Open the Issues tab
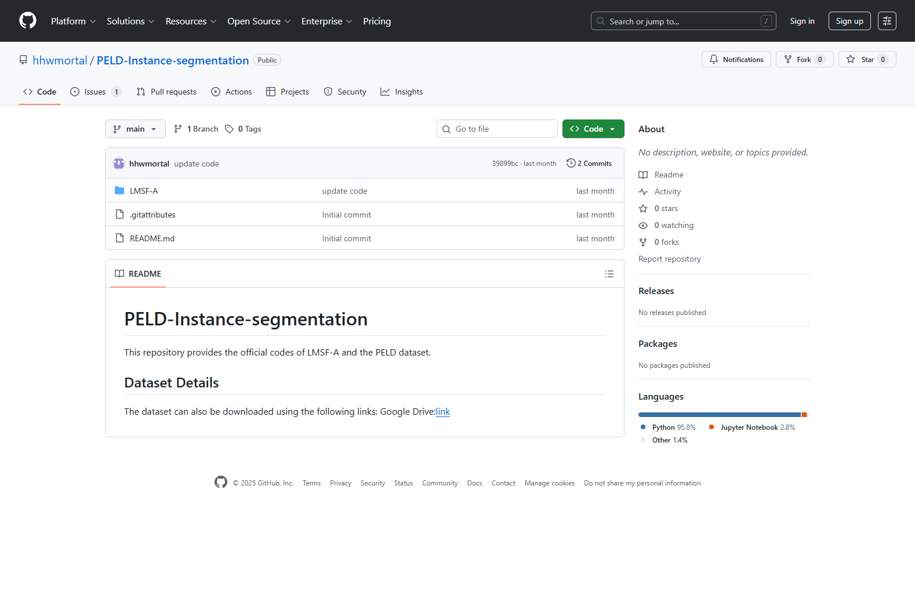Screen dimensions: 915x609 (x=96, y=92)
